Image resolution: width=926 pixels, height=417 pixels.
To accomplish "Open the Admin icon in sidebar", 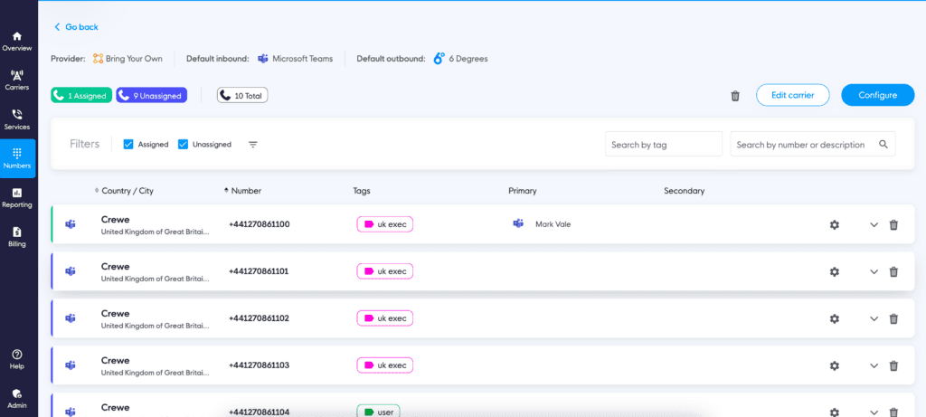I will tap(17, 398).
